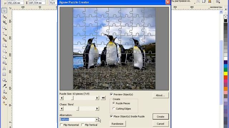Pick the black swatch in palette

226,21
